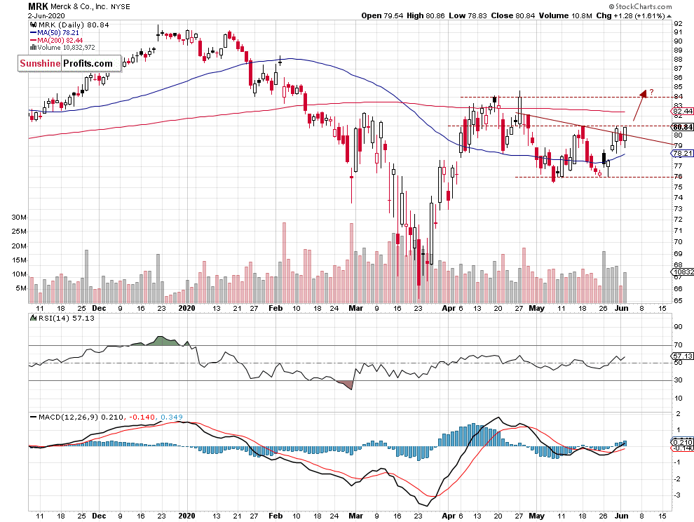This screenshot has height=522, width=694.
Task: Click the black MACD line swatch
Action: coord(33,417)
